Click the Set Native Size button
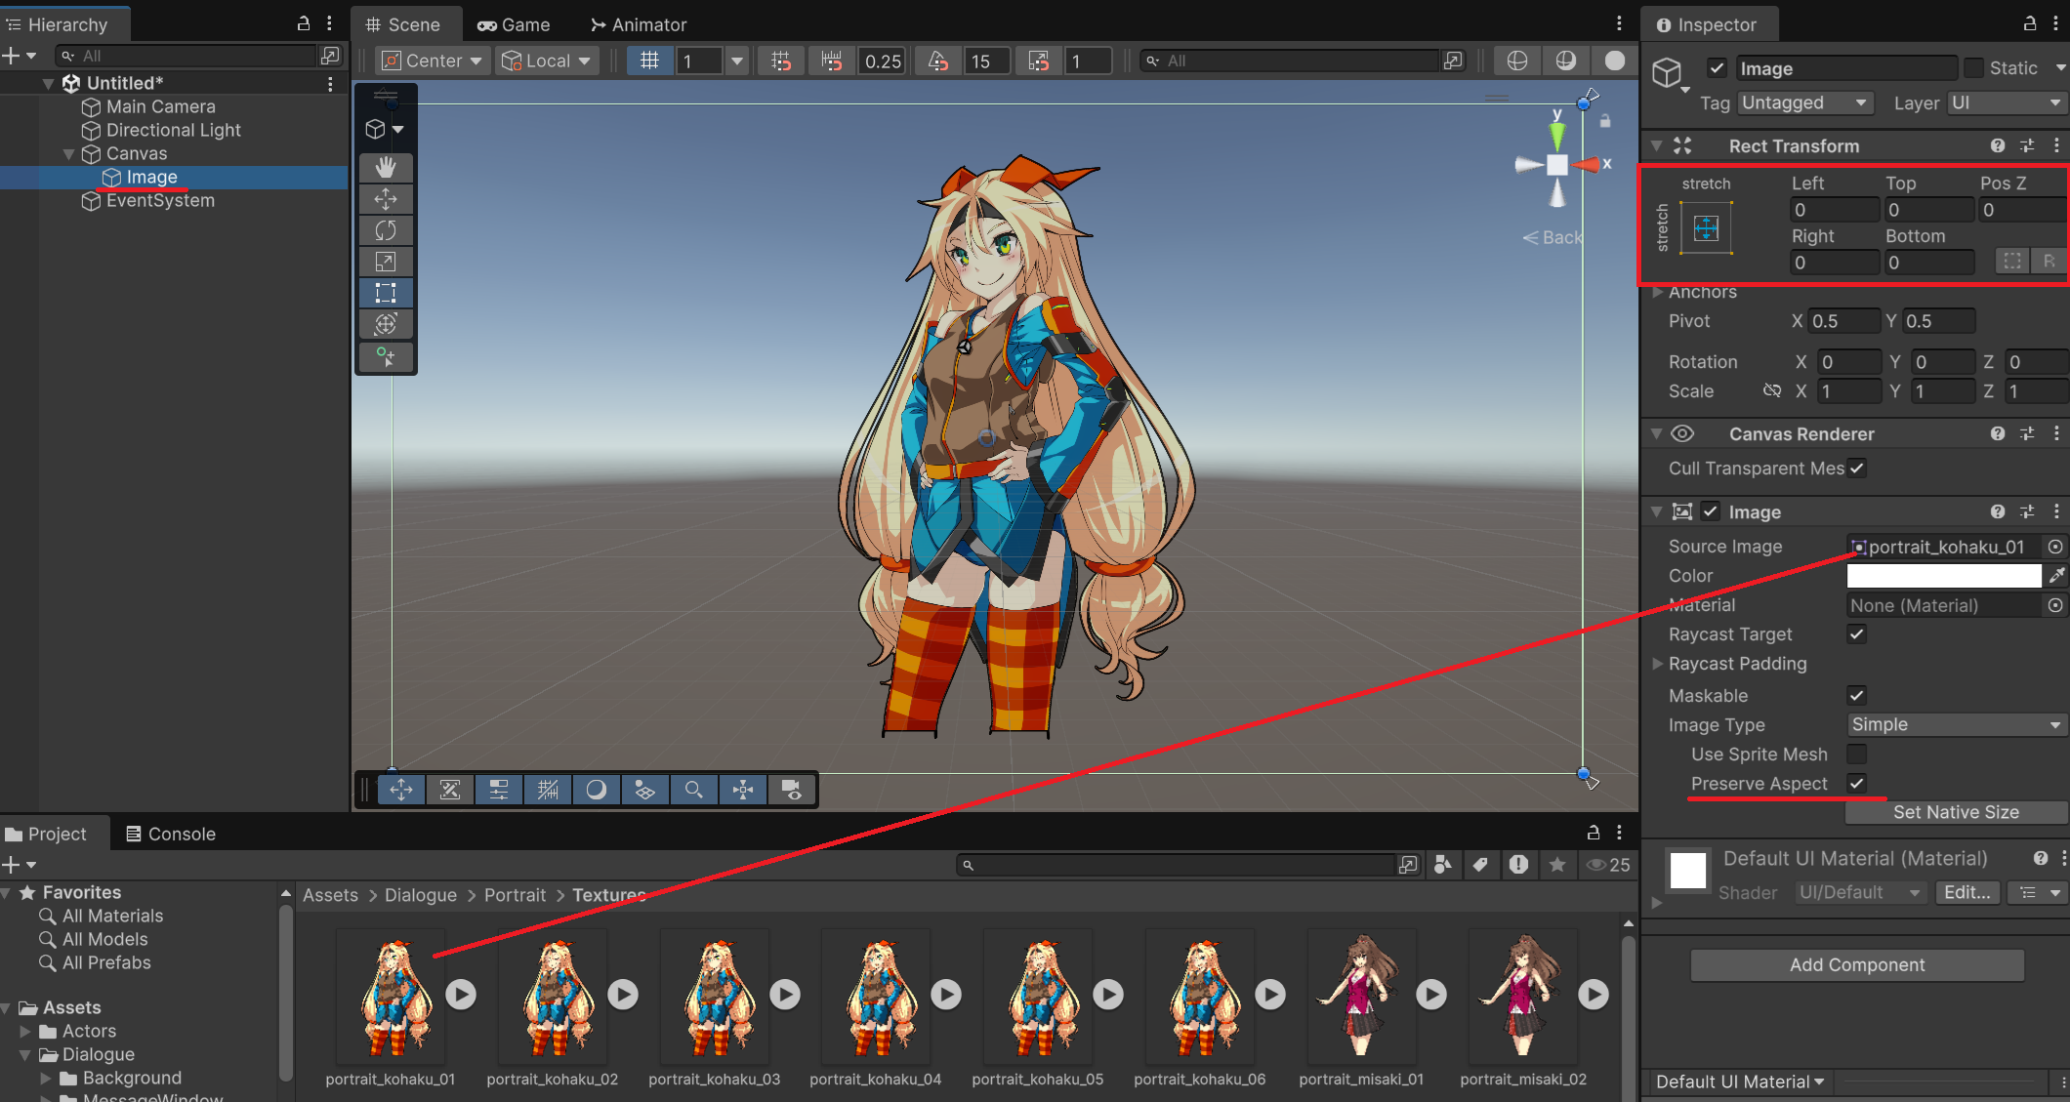This screenshot has height=1102, width=2070. pyautogui.click(x=1956, y=812)
